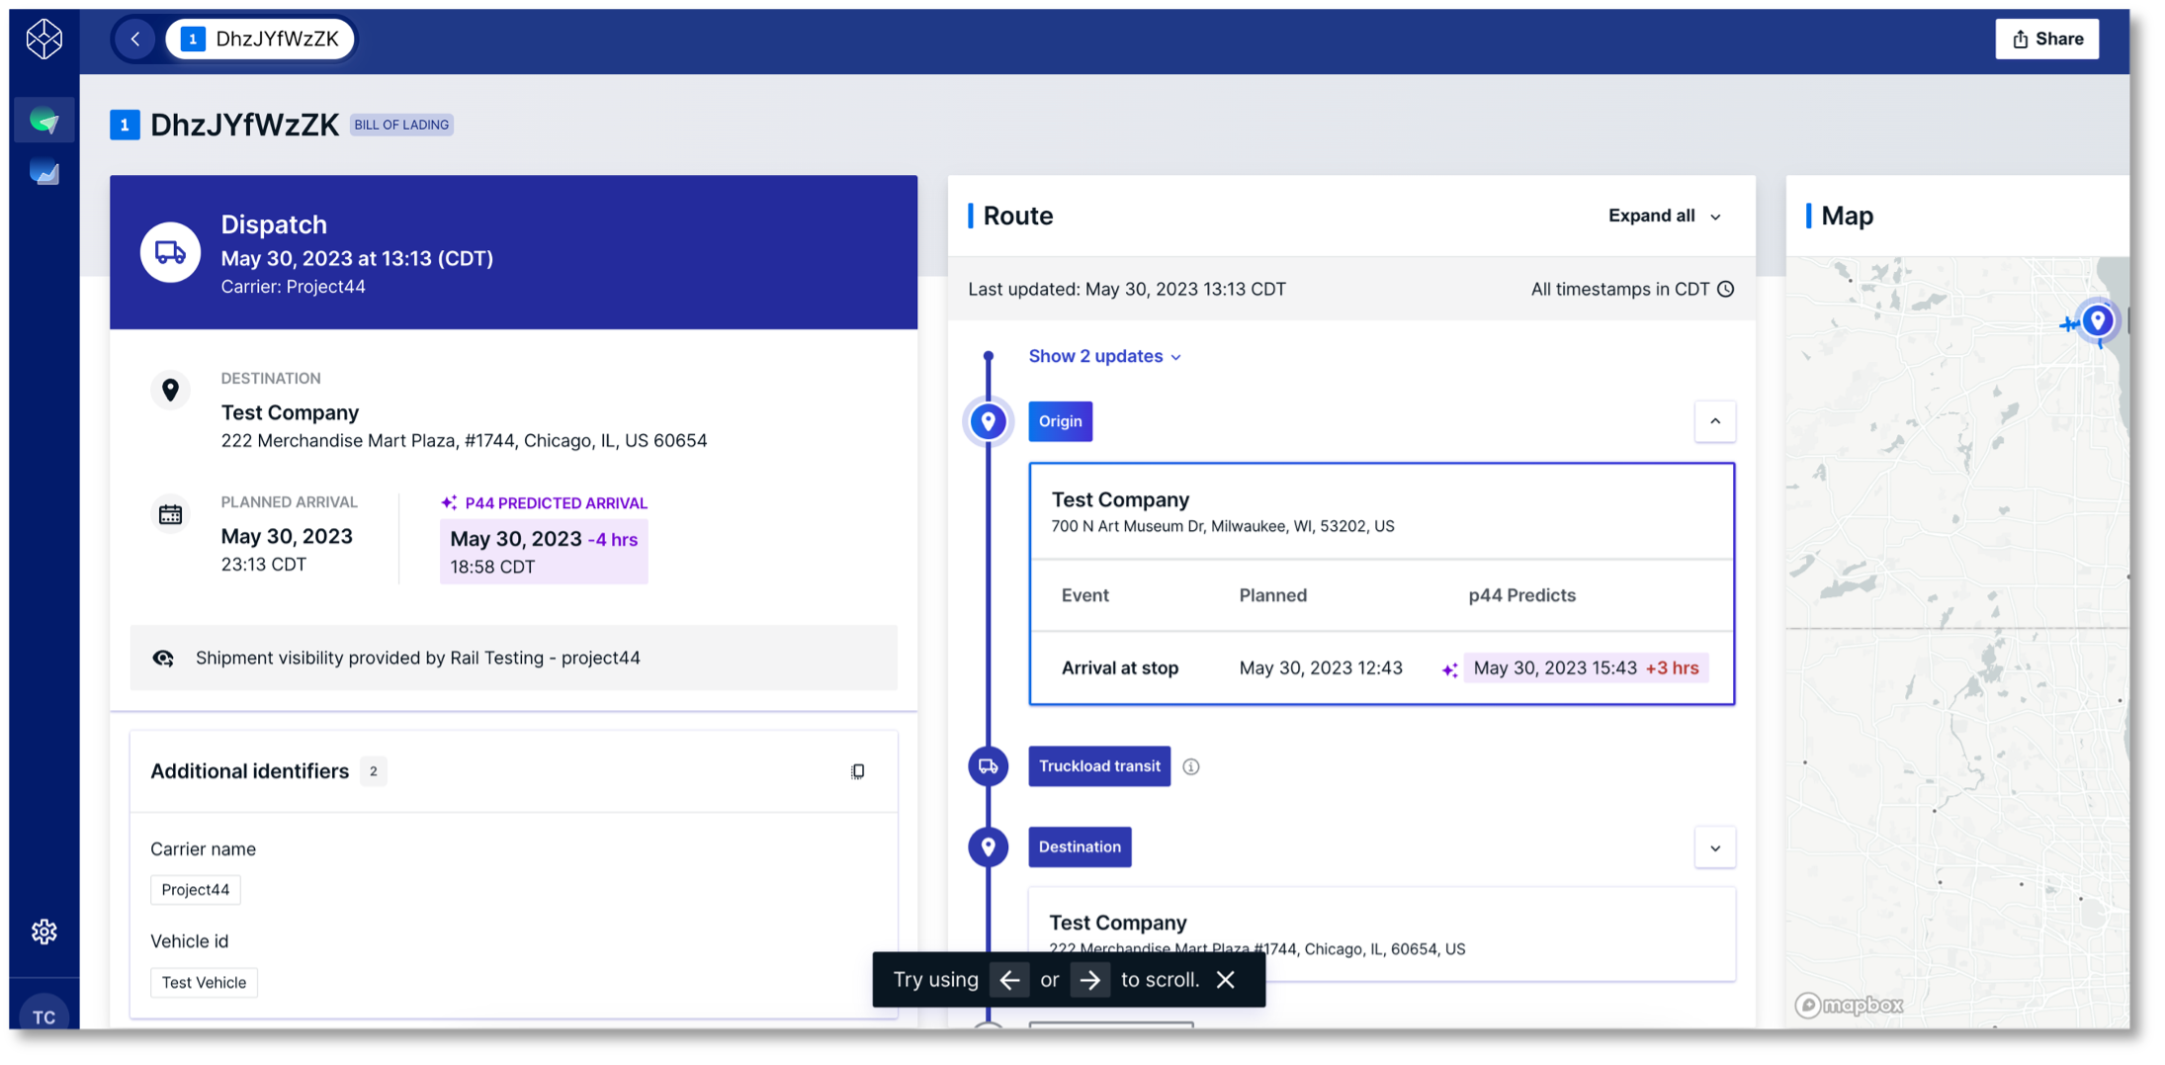This screenshot has height=1065, width=2165.
Task: Click the TC user avatar
Action: click(44, 1017)
